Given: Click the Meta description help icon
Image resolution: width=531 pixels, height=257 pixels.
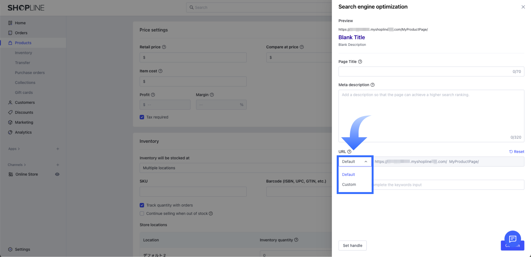Looking at the screenshot, I should click(372, 85).
